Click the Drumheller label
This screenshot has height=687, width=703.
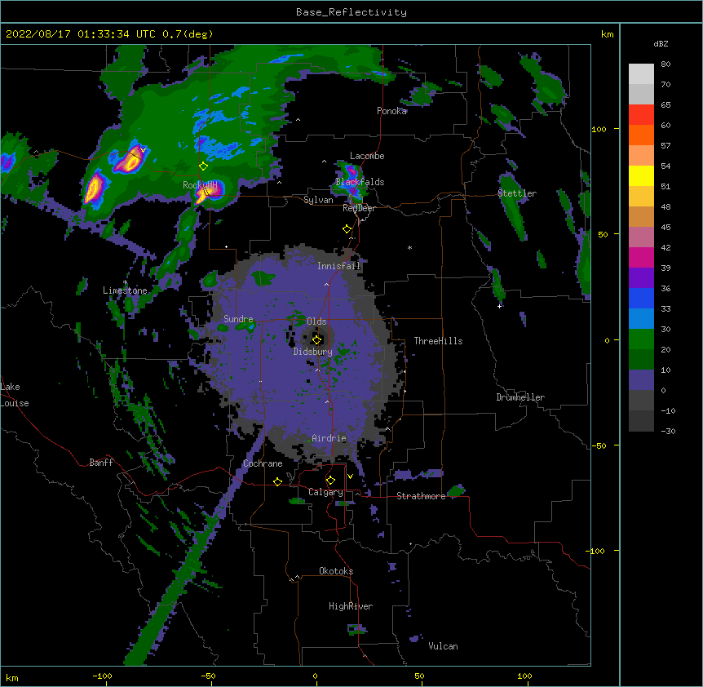pyautogui.click(x=520, y=397)
